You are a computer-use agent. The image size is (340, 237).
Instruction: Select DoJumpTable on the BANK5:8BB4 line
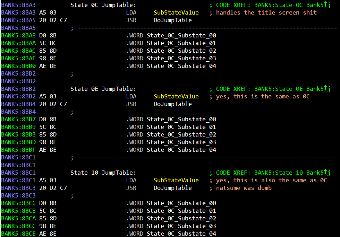[x=172, y=104]
